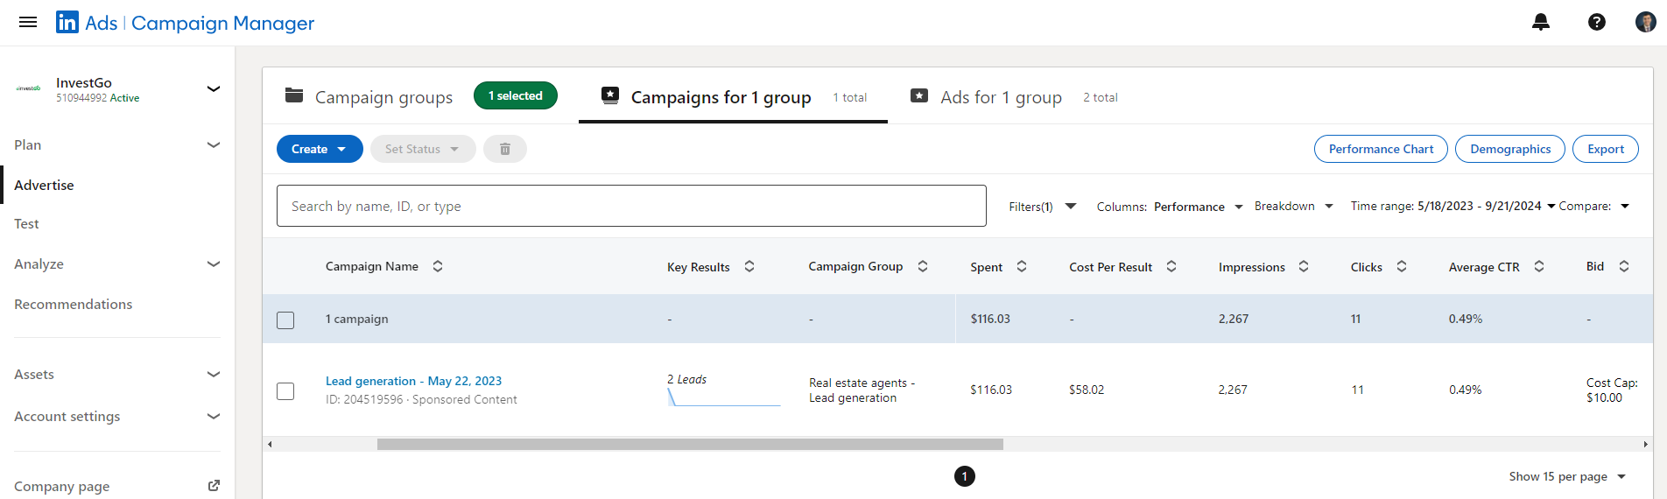1667x499 pixels.
Task: Check the '1 campaign' select-all checkbox
Action: click(285, 320)
